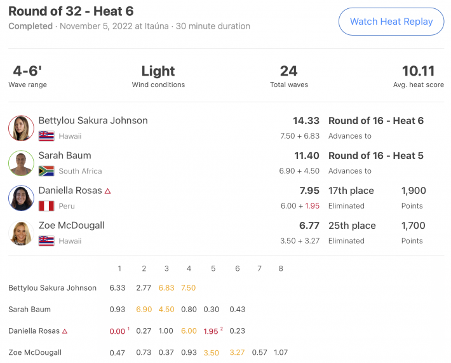Image resolution: width=451 pixels, height=363 pixels.
Task: Open the Round of 16 - Heat 5 link
Action: pyautogui.click(x=376, y=156)
